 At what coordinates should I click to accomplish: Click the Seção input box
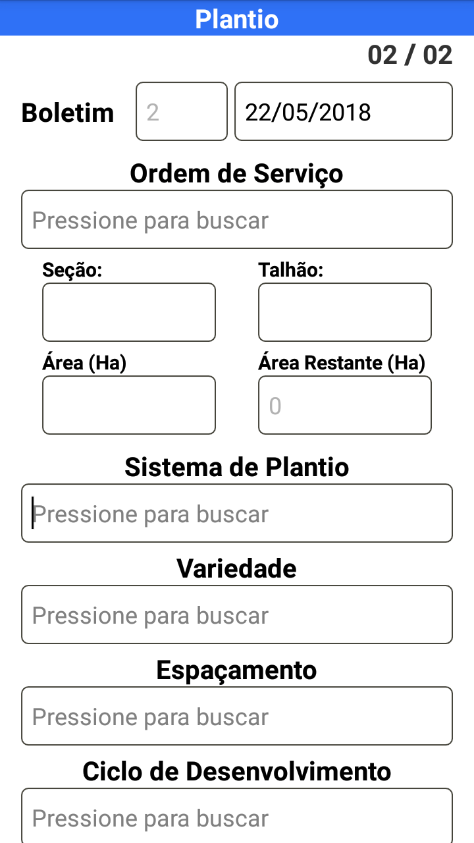[x=129, y=312]
